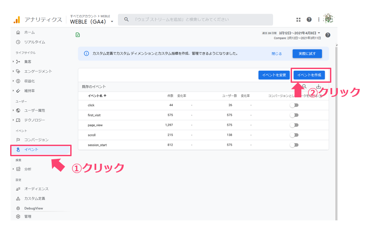The width and height of the screenshot is (379, 227).
Task: Click the イベントを変更 button
Action: coord(274,75)
